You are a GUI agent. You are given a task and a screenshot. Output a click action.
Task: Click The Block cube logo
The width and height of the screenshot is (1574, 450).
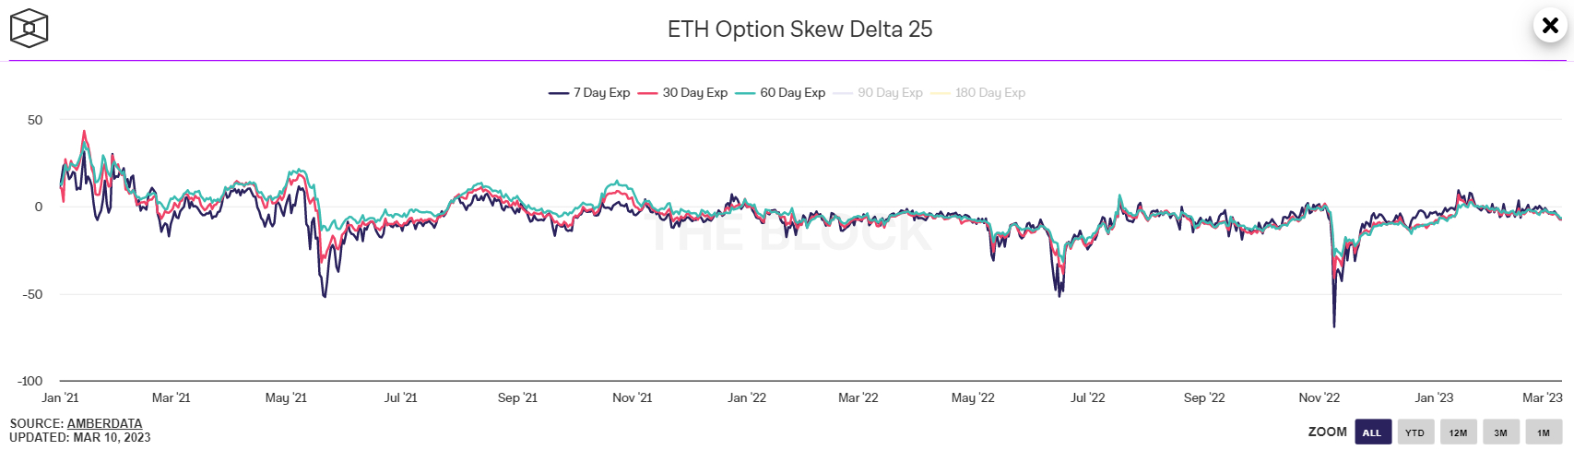click(x=29, y=29)
